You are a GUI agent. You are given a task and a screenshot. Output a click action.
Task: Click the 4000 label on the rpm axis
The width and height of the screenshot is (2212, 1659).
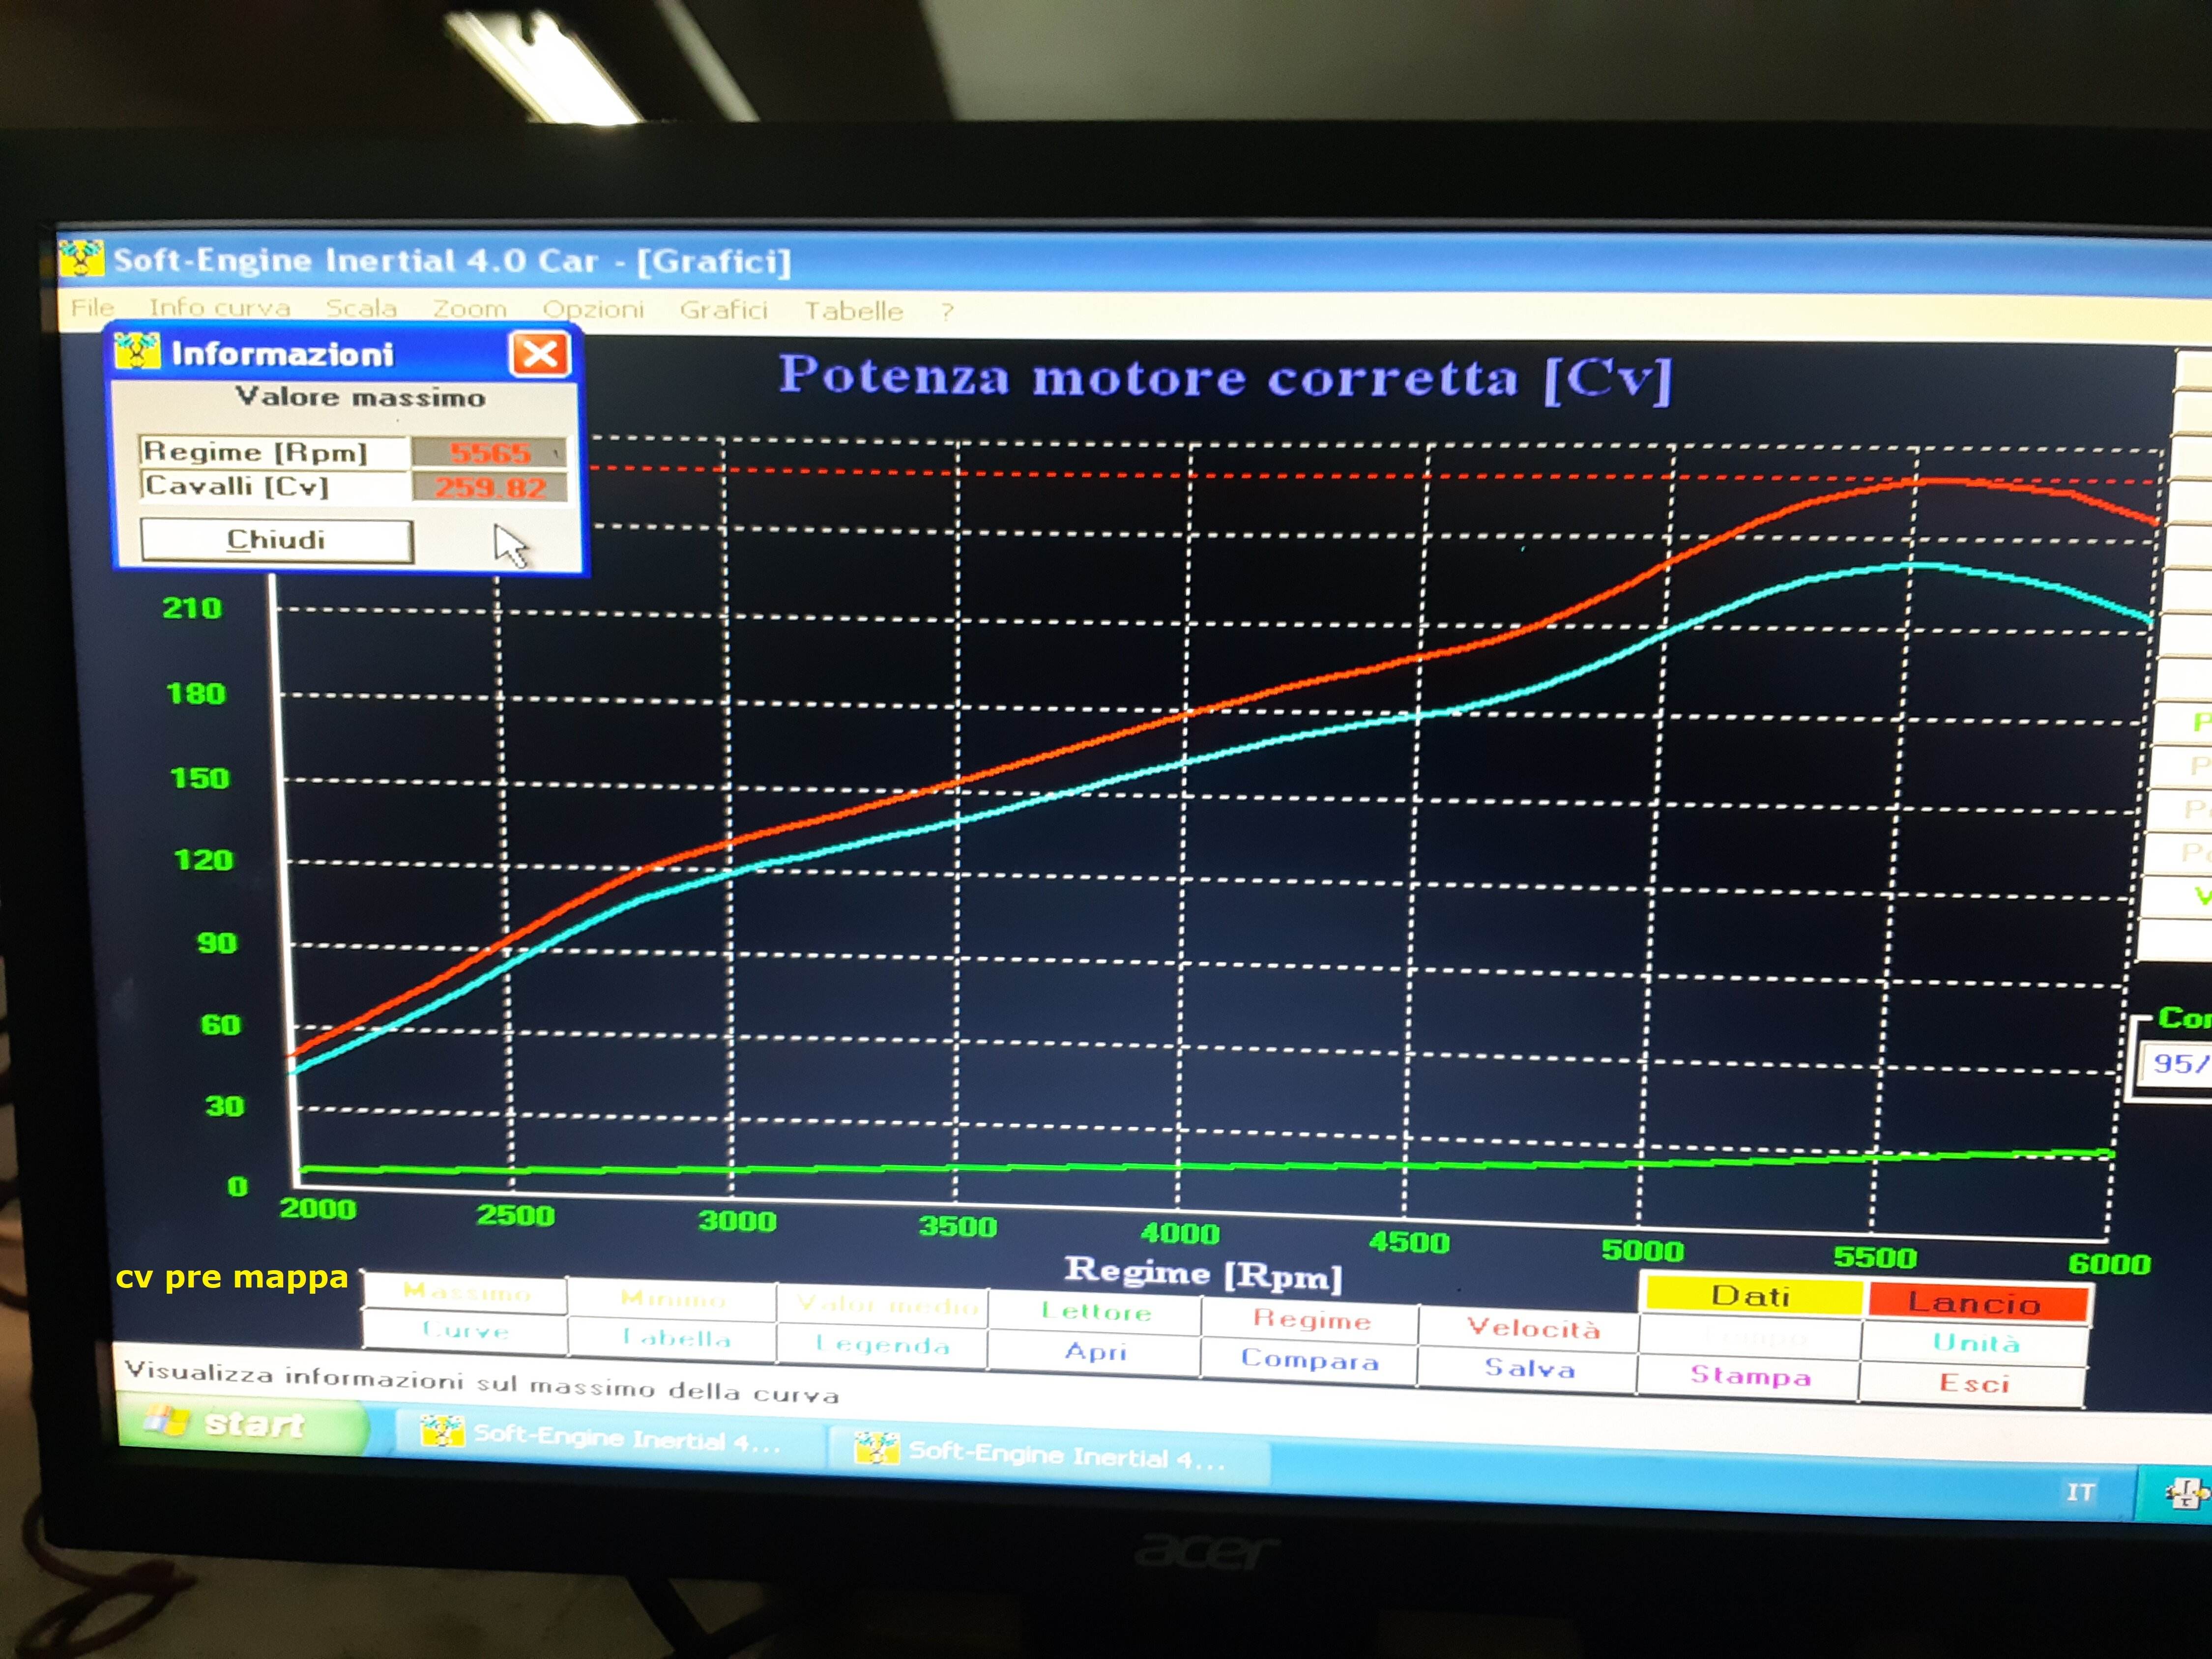click(x=1180, y=1234)
